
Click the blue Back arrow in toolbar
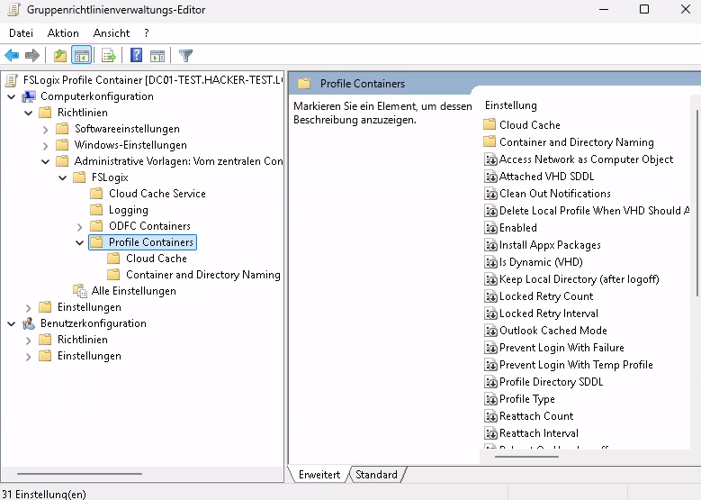click(12, 56)
